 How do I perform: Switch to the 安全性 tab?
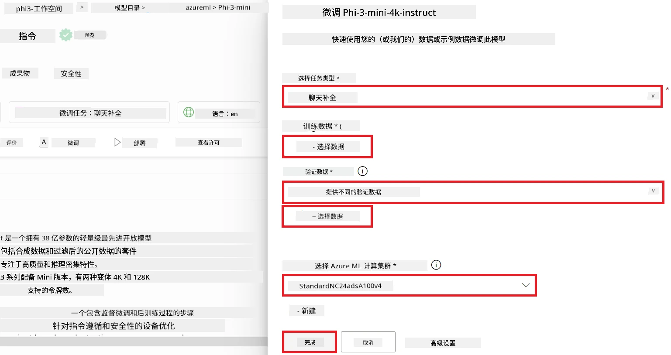pyautogui.click(x=71, y=74)
